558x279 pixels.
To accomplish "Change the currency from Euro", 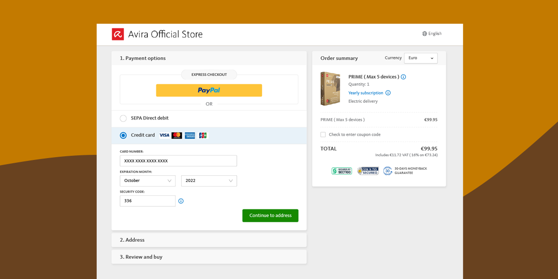I will (420, 58).
